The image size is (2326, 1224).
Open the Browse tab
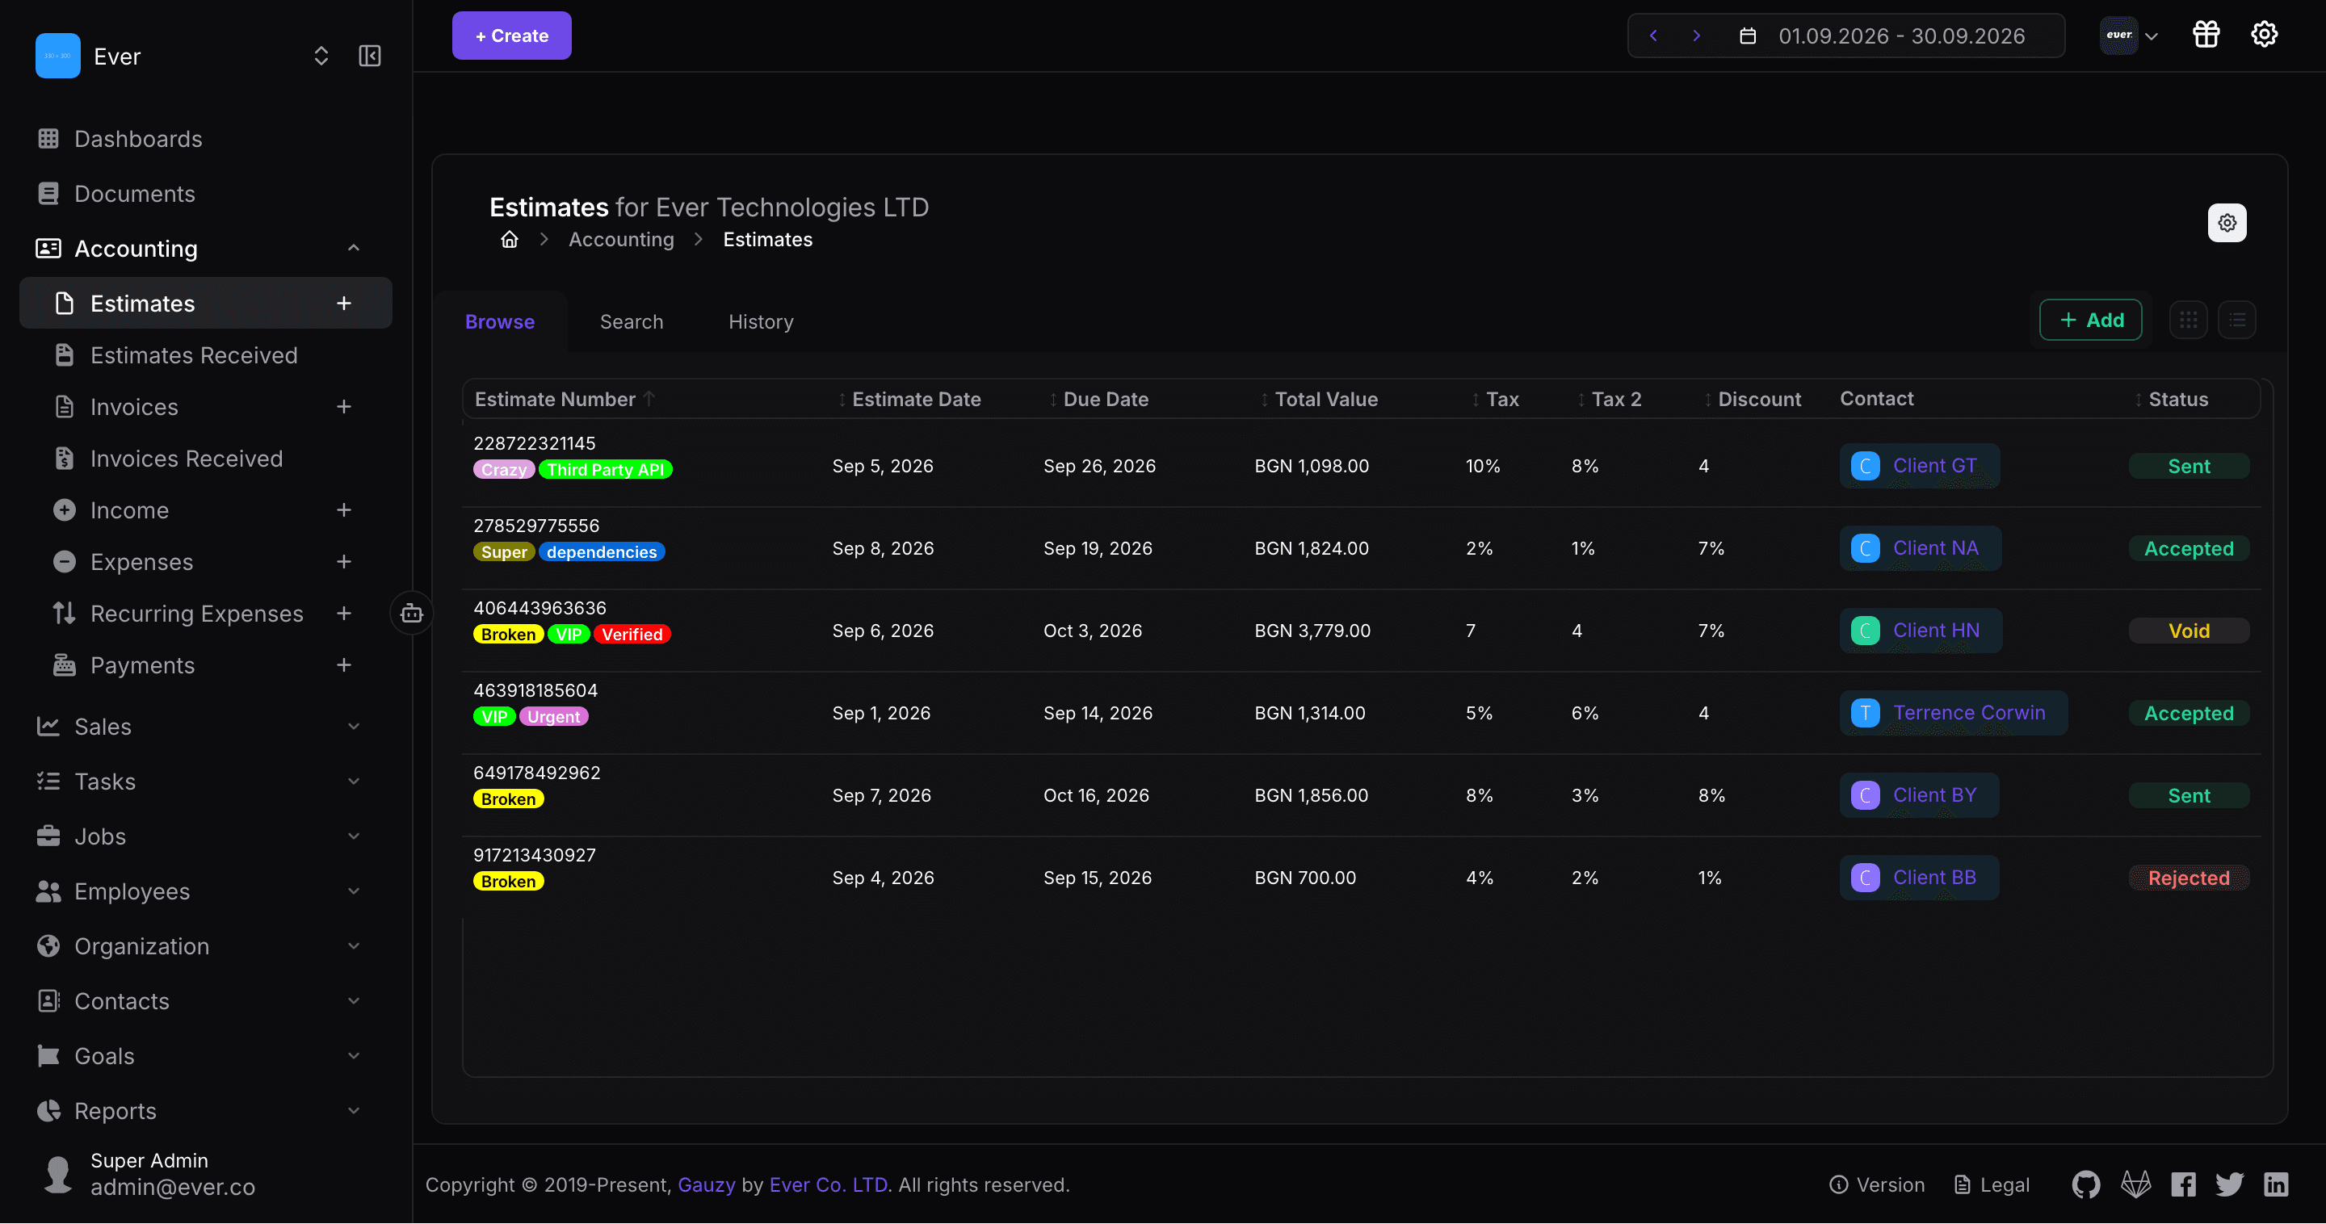pos(499,321)
